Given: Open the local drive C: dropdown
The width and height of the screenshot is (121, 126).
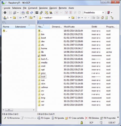Looking at the screenshot, I should tap(11, 18).
